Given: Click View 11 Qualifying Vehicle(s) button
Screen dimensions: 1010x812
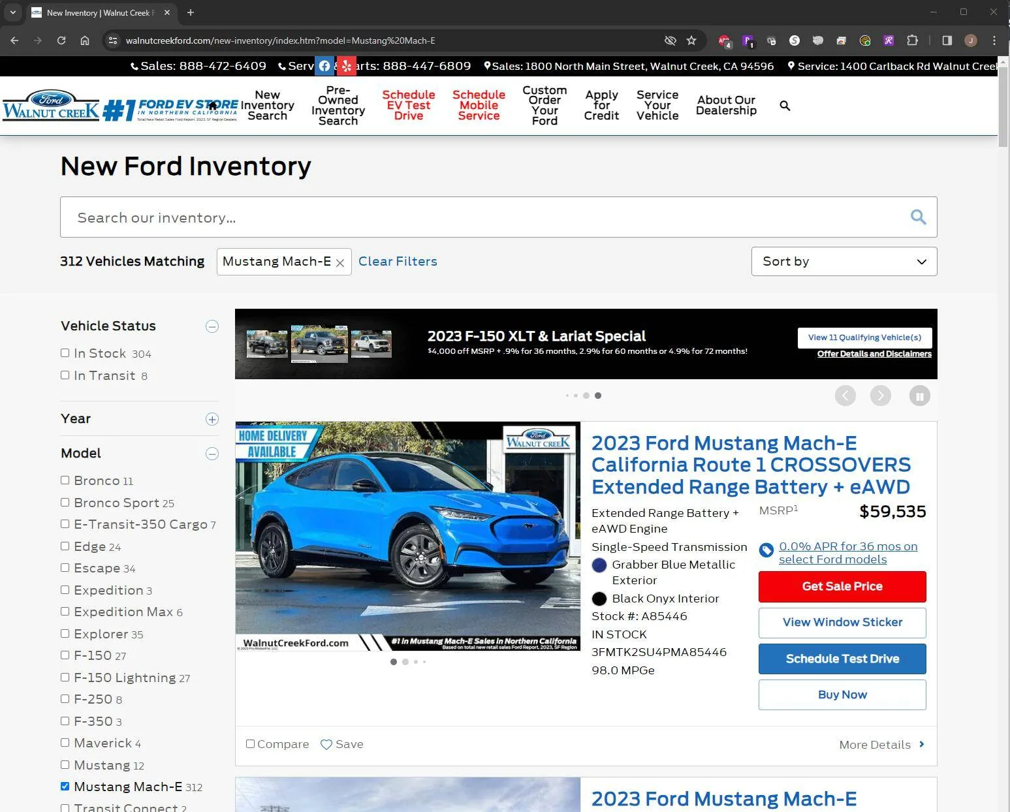Looking at the screenshot, I should pos(864,337).
